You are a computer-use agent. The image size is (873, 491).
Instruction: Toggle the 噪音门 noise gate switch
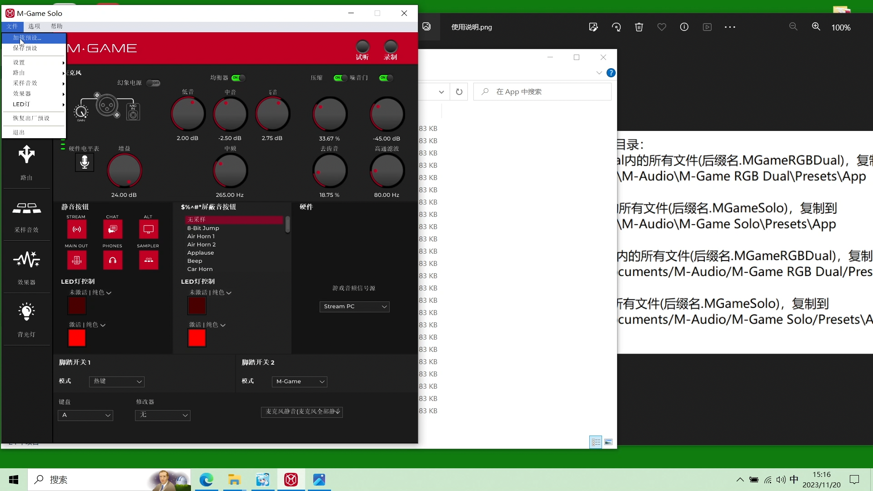click(x=386, y=78)
